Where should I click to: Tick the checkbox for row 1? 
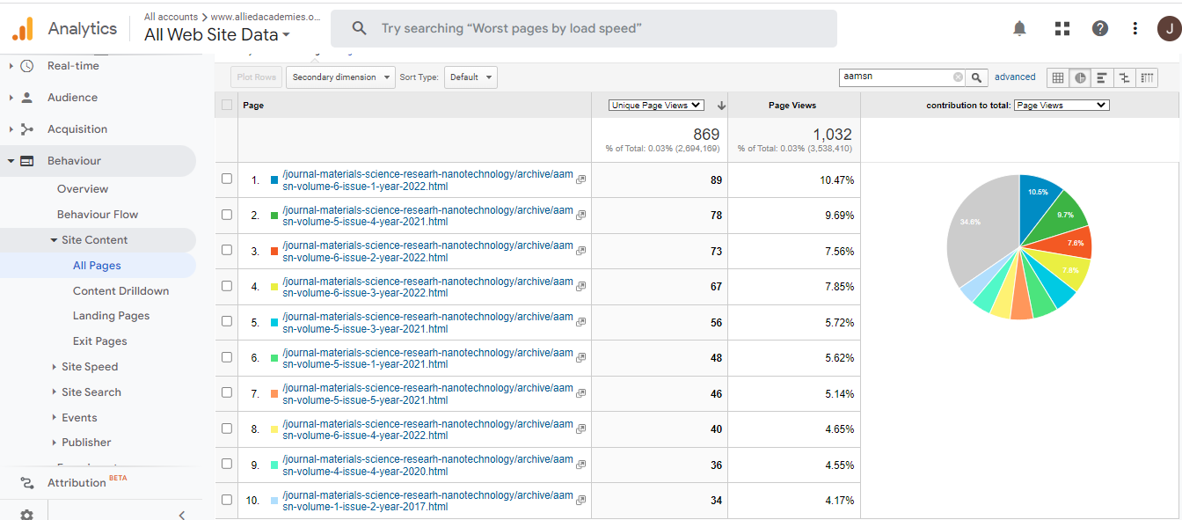pos(227,179)
